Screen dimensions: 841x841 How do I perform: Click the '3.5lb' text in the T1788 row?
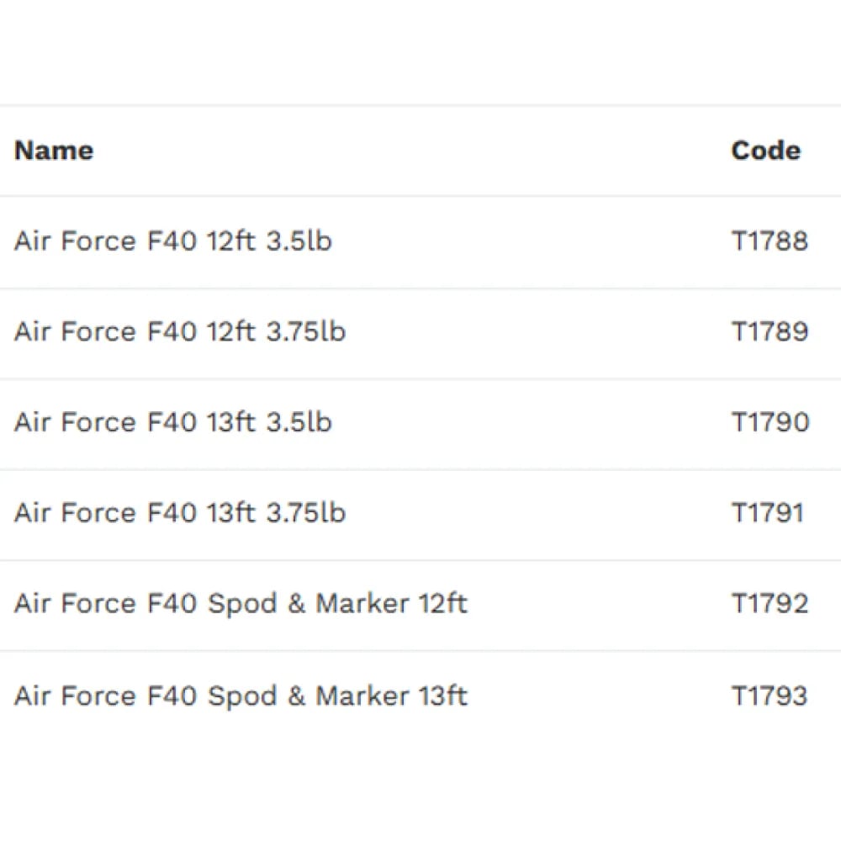tap(299, 241)
